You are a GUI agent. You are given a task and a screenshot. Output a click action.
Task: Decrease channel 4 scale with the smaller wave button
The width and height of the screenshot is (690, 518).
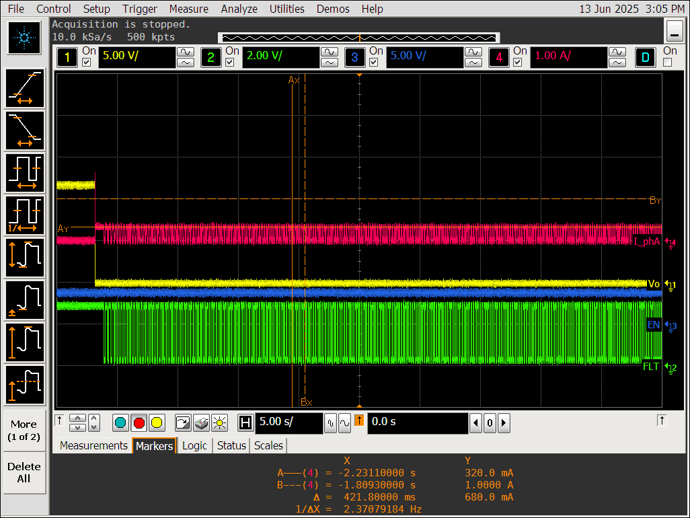coord(617,63)
